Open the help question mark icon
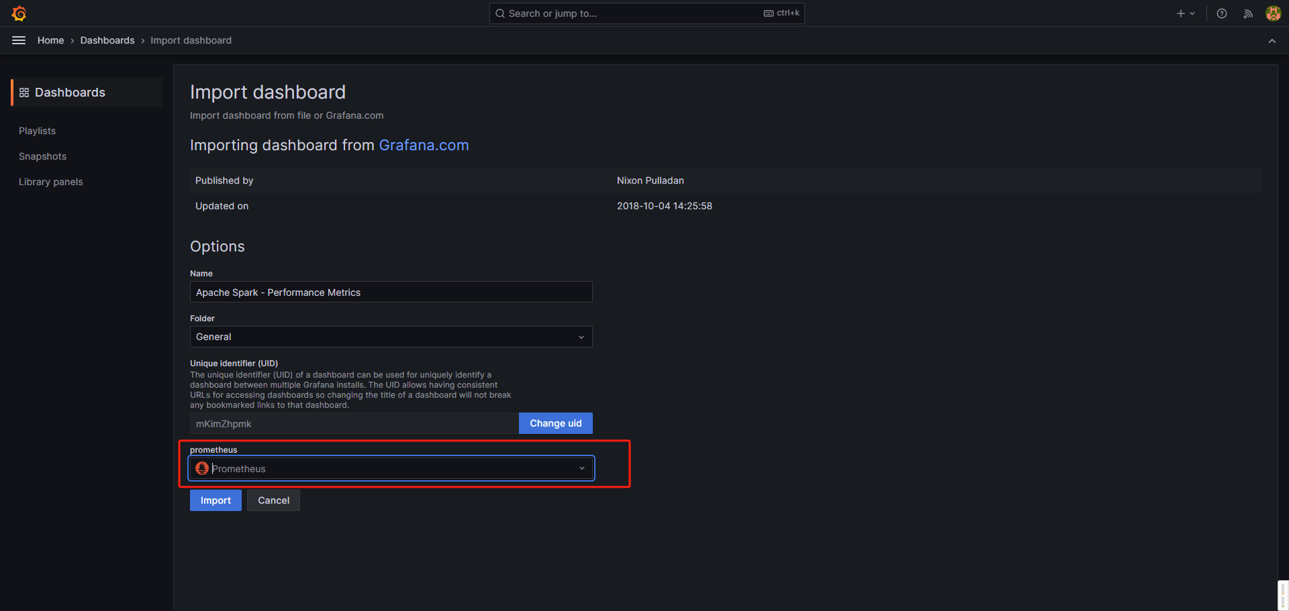This screenshot has width=1289, height=611. [x=1222, y=13]
